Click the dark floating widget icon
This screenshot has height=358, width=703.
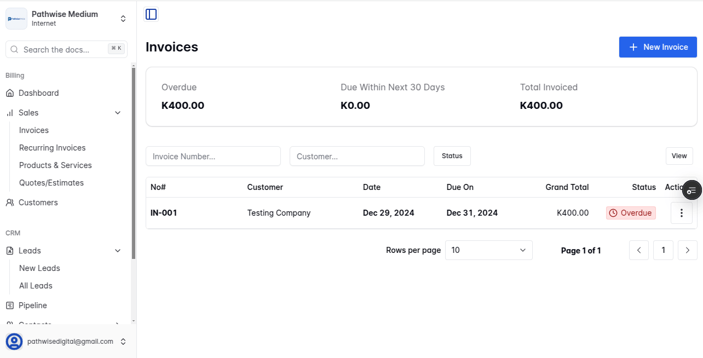pyautogui.click(x=692, y=190)
